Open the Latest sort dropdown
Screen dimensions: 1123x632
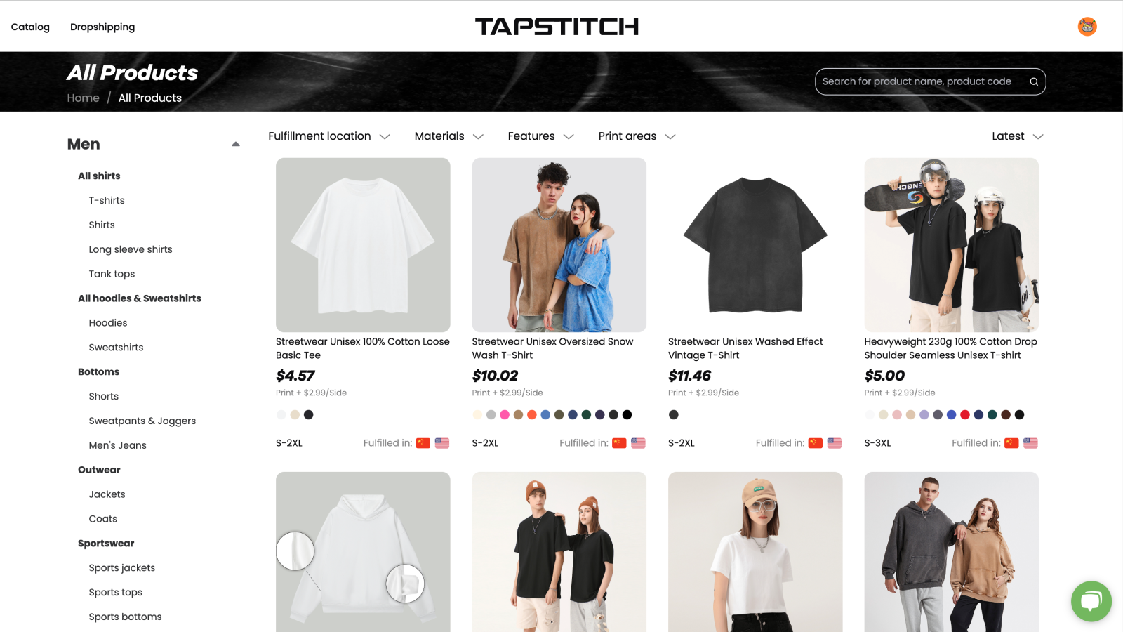click(x=1017, y=136)
